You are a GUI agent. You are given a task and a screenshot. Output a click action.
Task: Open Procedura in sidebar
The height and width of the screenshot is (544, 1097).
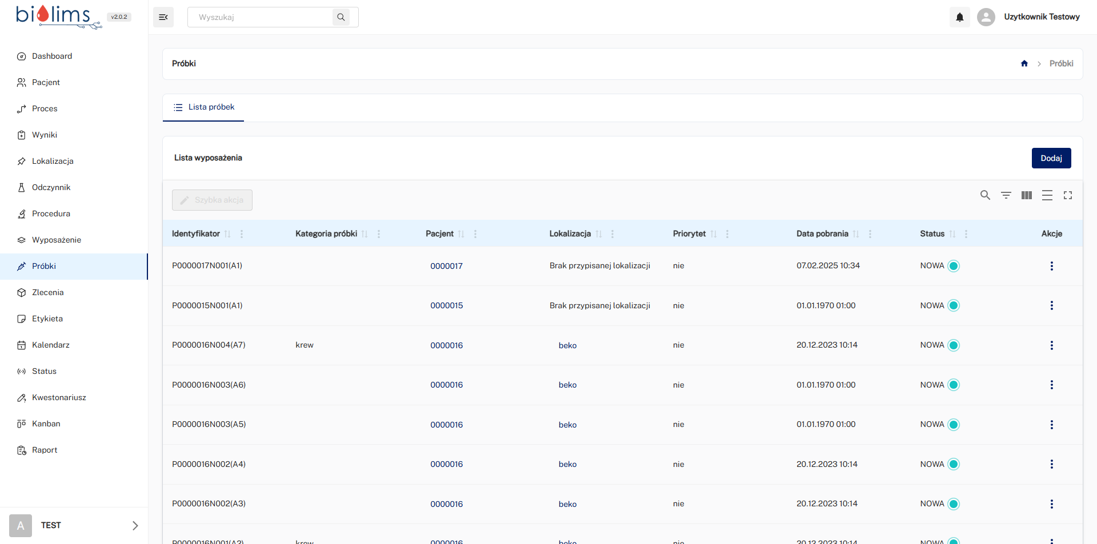point(74,213)
